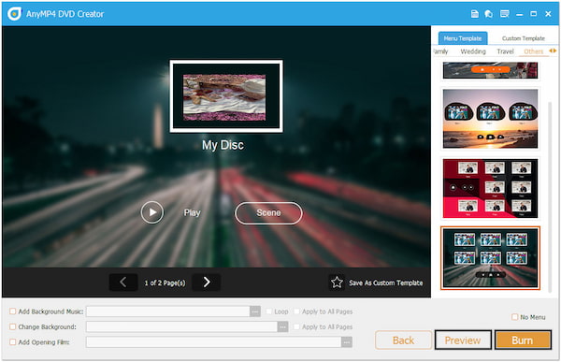Toggle Apply to All Pages for music

tap(296, 311)
